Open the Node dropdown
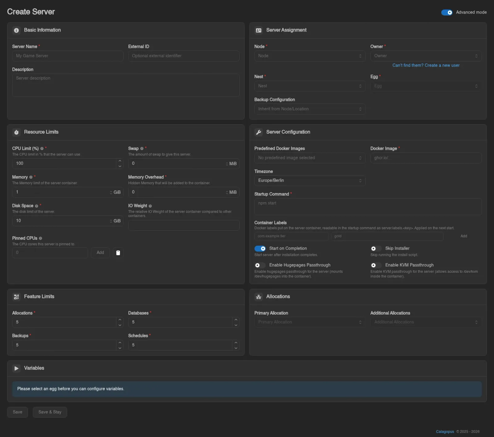 pyautogui.click(x=310, y=56)
